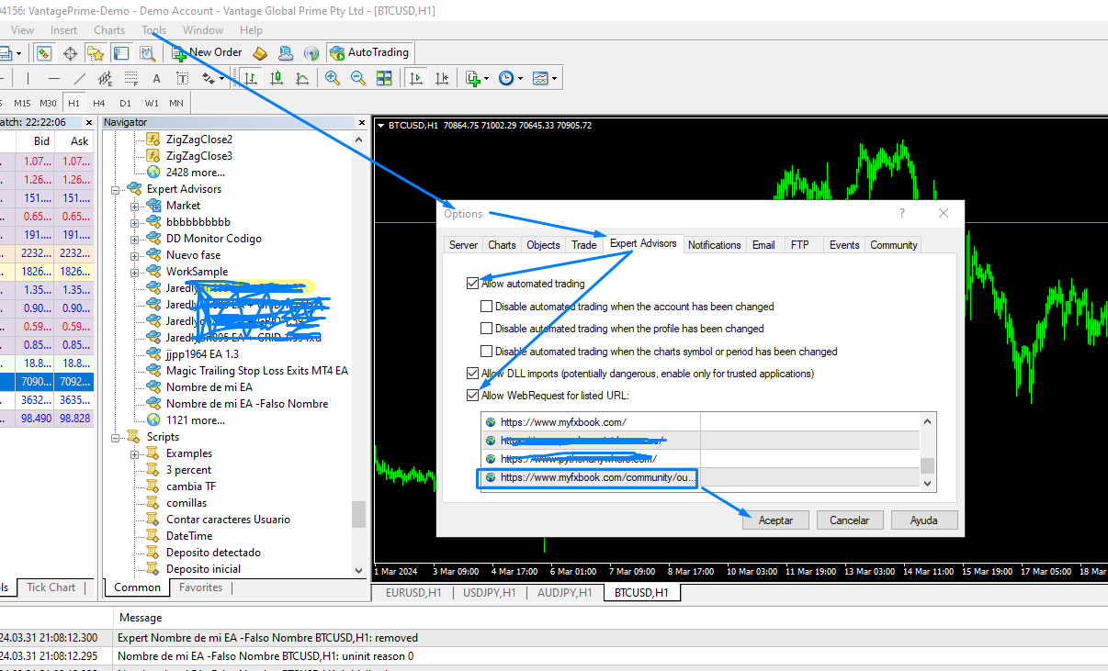Select the Crosshair cursor tool
This screenshot has width=1108, height=671.
tap(70, 52)
